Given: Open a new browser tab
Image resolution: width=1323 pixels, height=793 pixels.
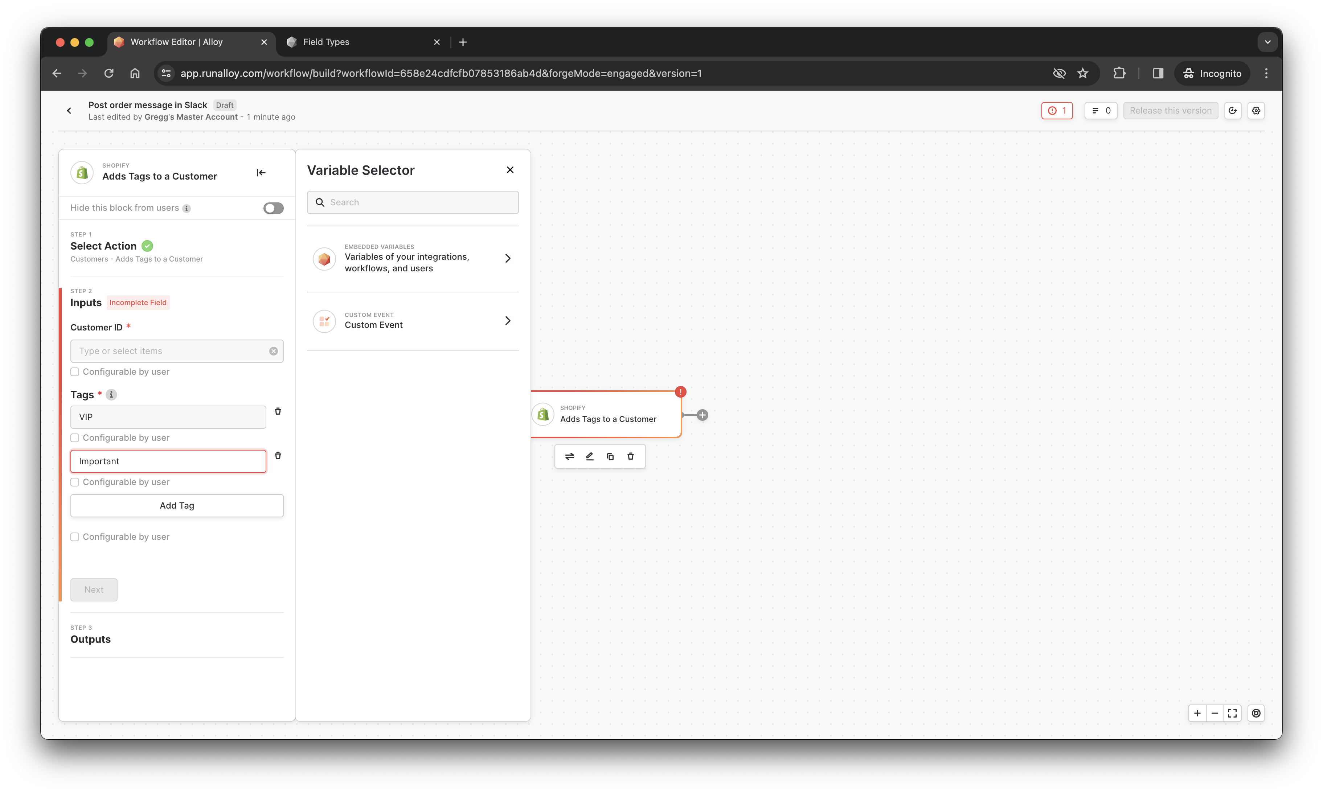Looking at the screenshot, I should pyautogui.click(x=463, y=42).
